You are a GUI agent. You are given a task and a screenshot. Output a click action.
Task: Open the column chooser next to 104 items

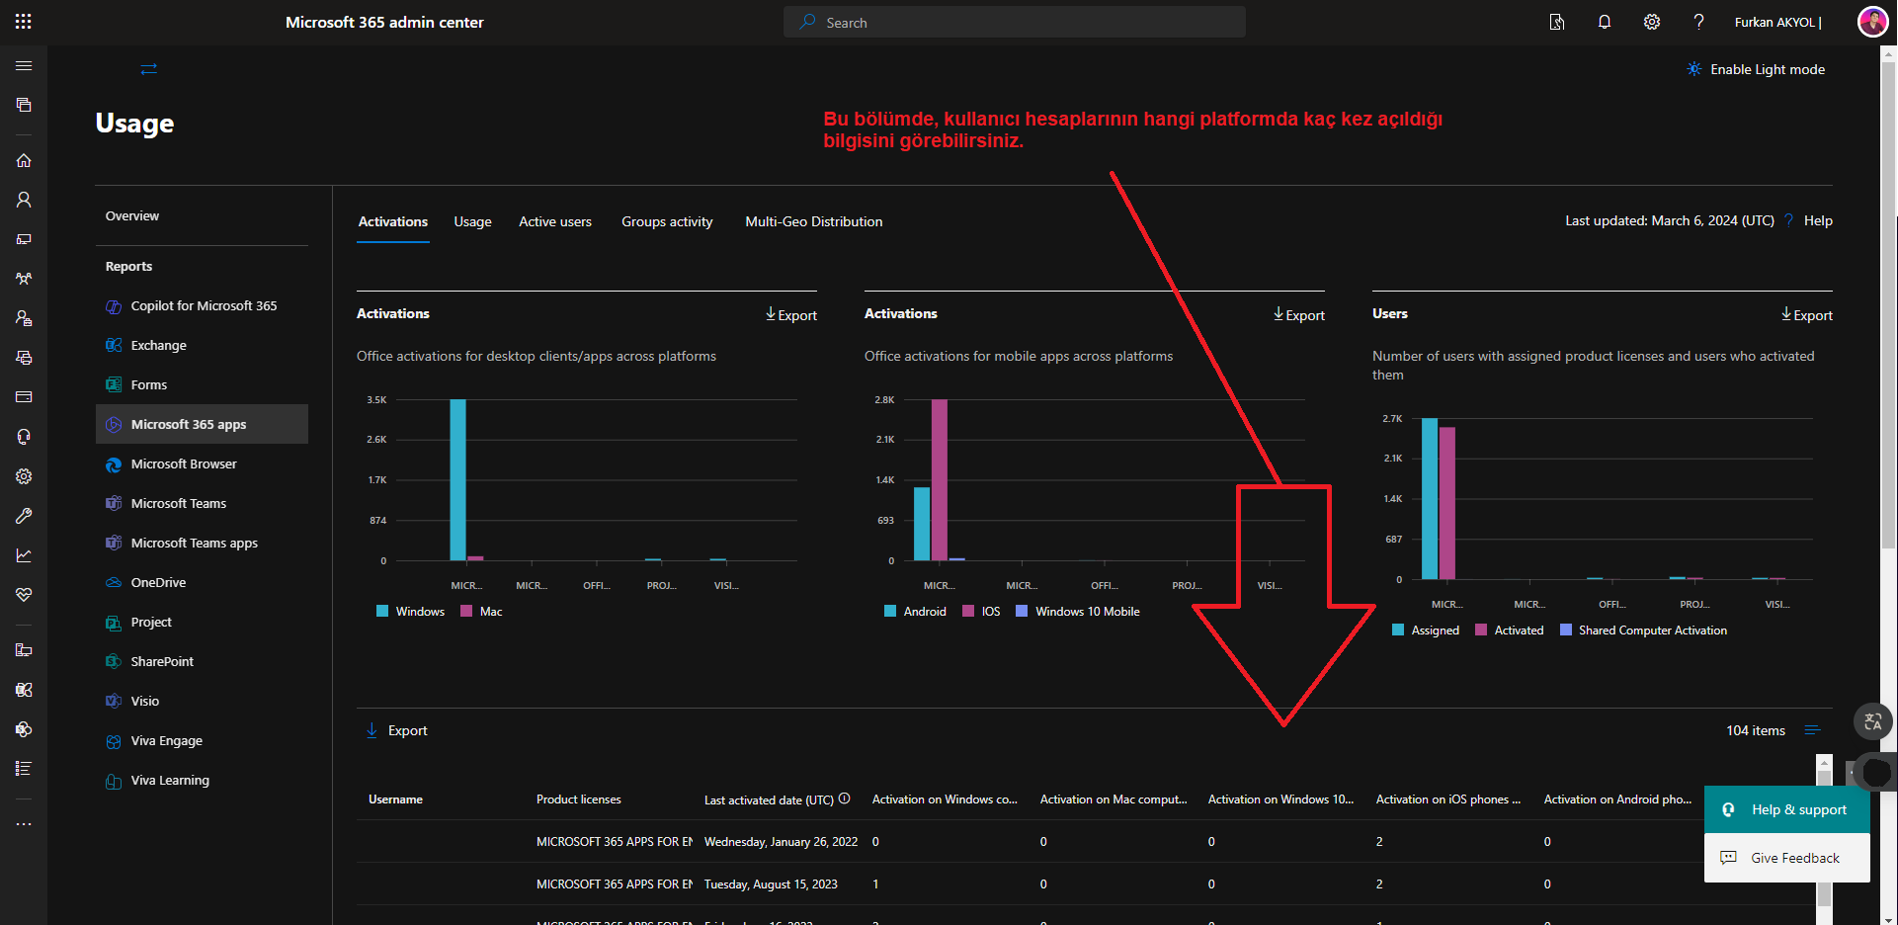tap(1812, 730)
